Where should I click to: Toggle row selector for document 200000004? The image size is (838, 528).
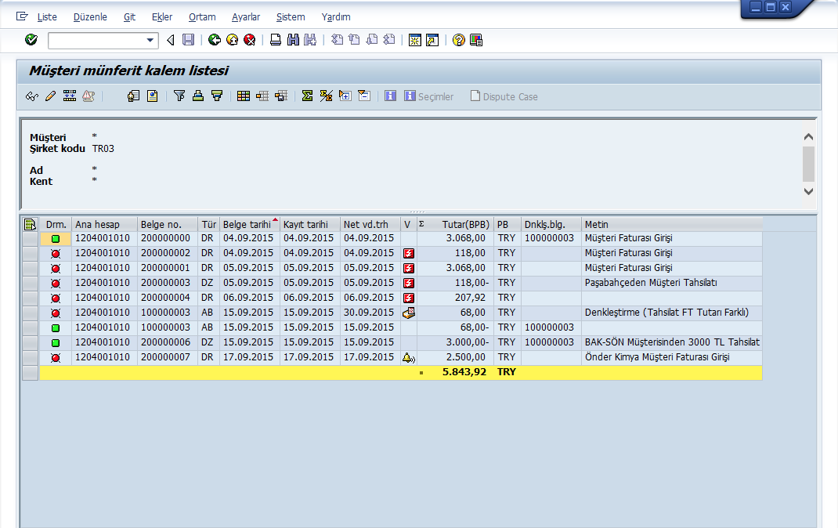pyautogui.click(x=31, y=298)
